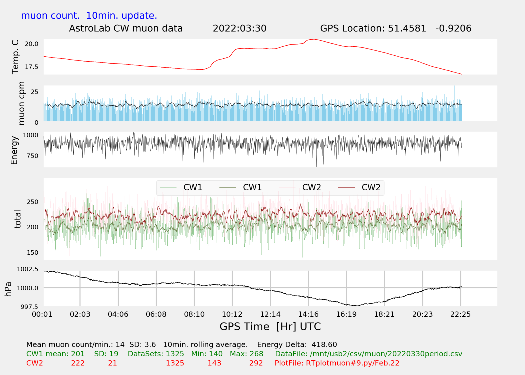Screen dimensions: 525x375
Task: Click the 'muon cpm' axis label
Action: coord(21,103)
